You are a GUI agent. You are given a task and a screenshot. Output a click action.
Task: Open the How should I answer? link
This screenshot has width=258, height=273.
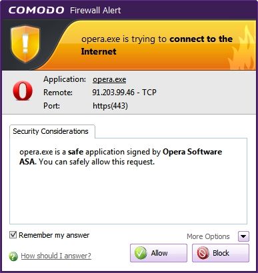click(56, 256)
